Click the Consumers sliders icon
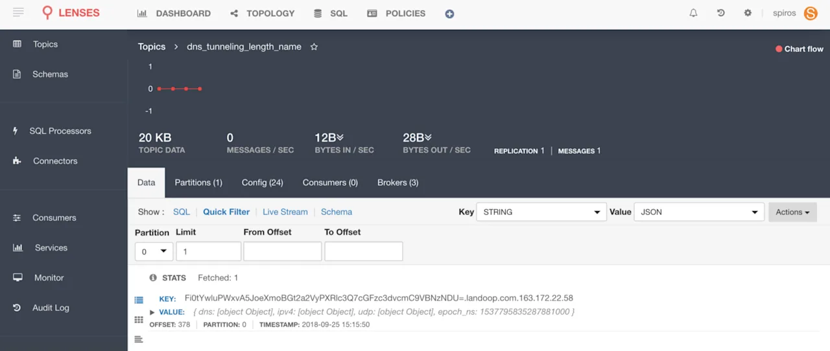The height and width of the screenshot is (351, 830). click(x=17, y=218)
